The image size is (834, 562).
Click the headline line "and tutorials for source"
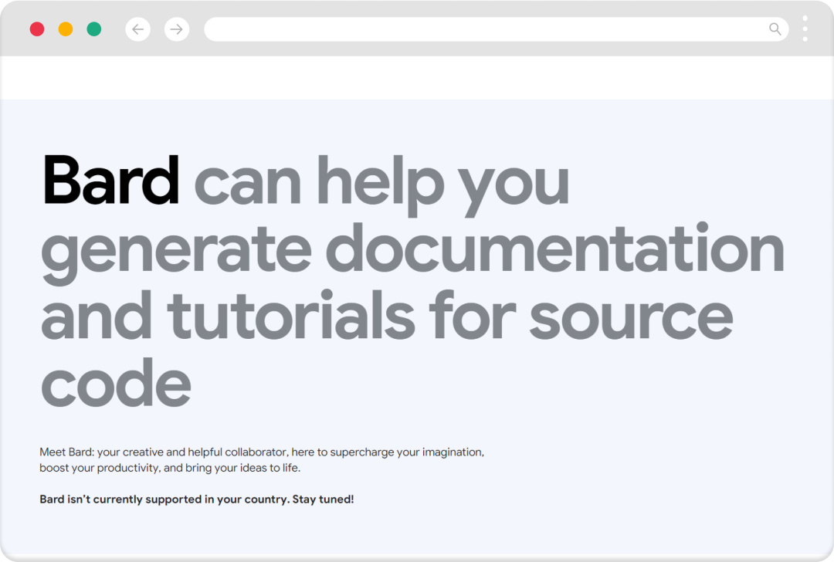click(x=387, y=315)
